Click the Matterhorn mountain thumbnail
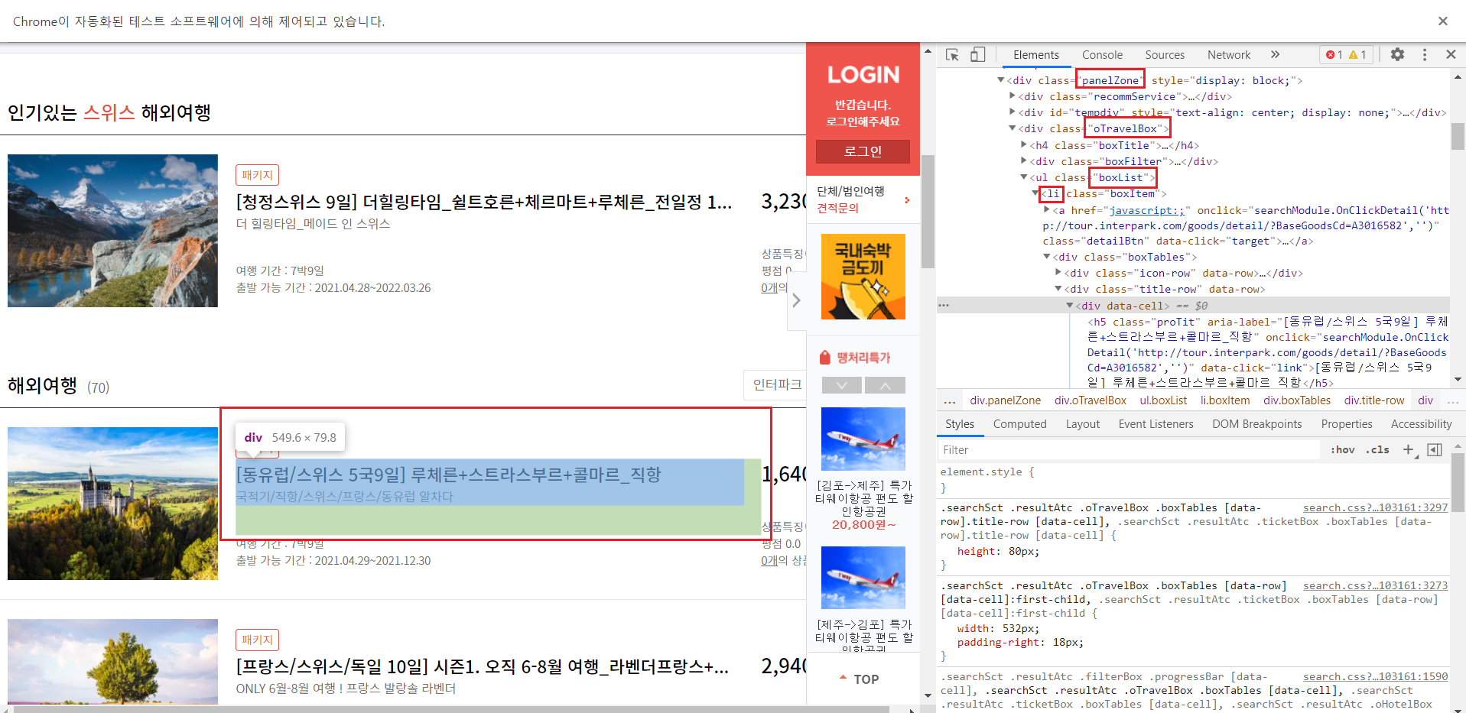This screenshot has height=713, width=1466. coord(112,231)
